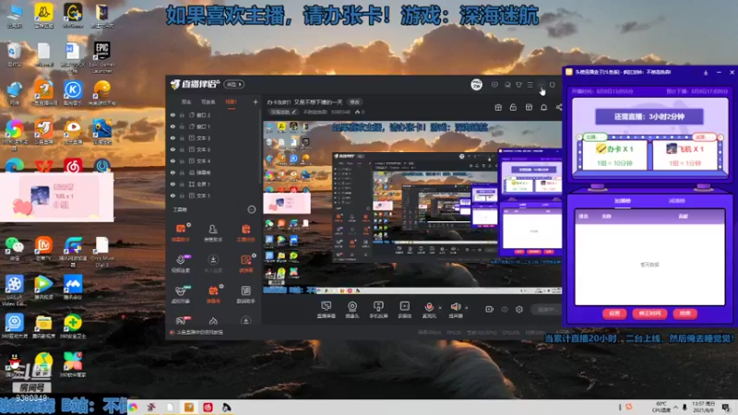Click the lock icon in preview toolbar
The image size is (738, 415).
(513, 107)
